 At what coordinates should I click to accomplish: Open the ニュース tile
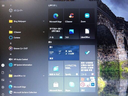(x=87, y=68)
